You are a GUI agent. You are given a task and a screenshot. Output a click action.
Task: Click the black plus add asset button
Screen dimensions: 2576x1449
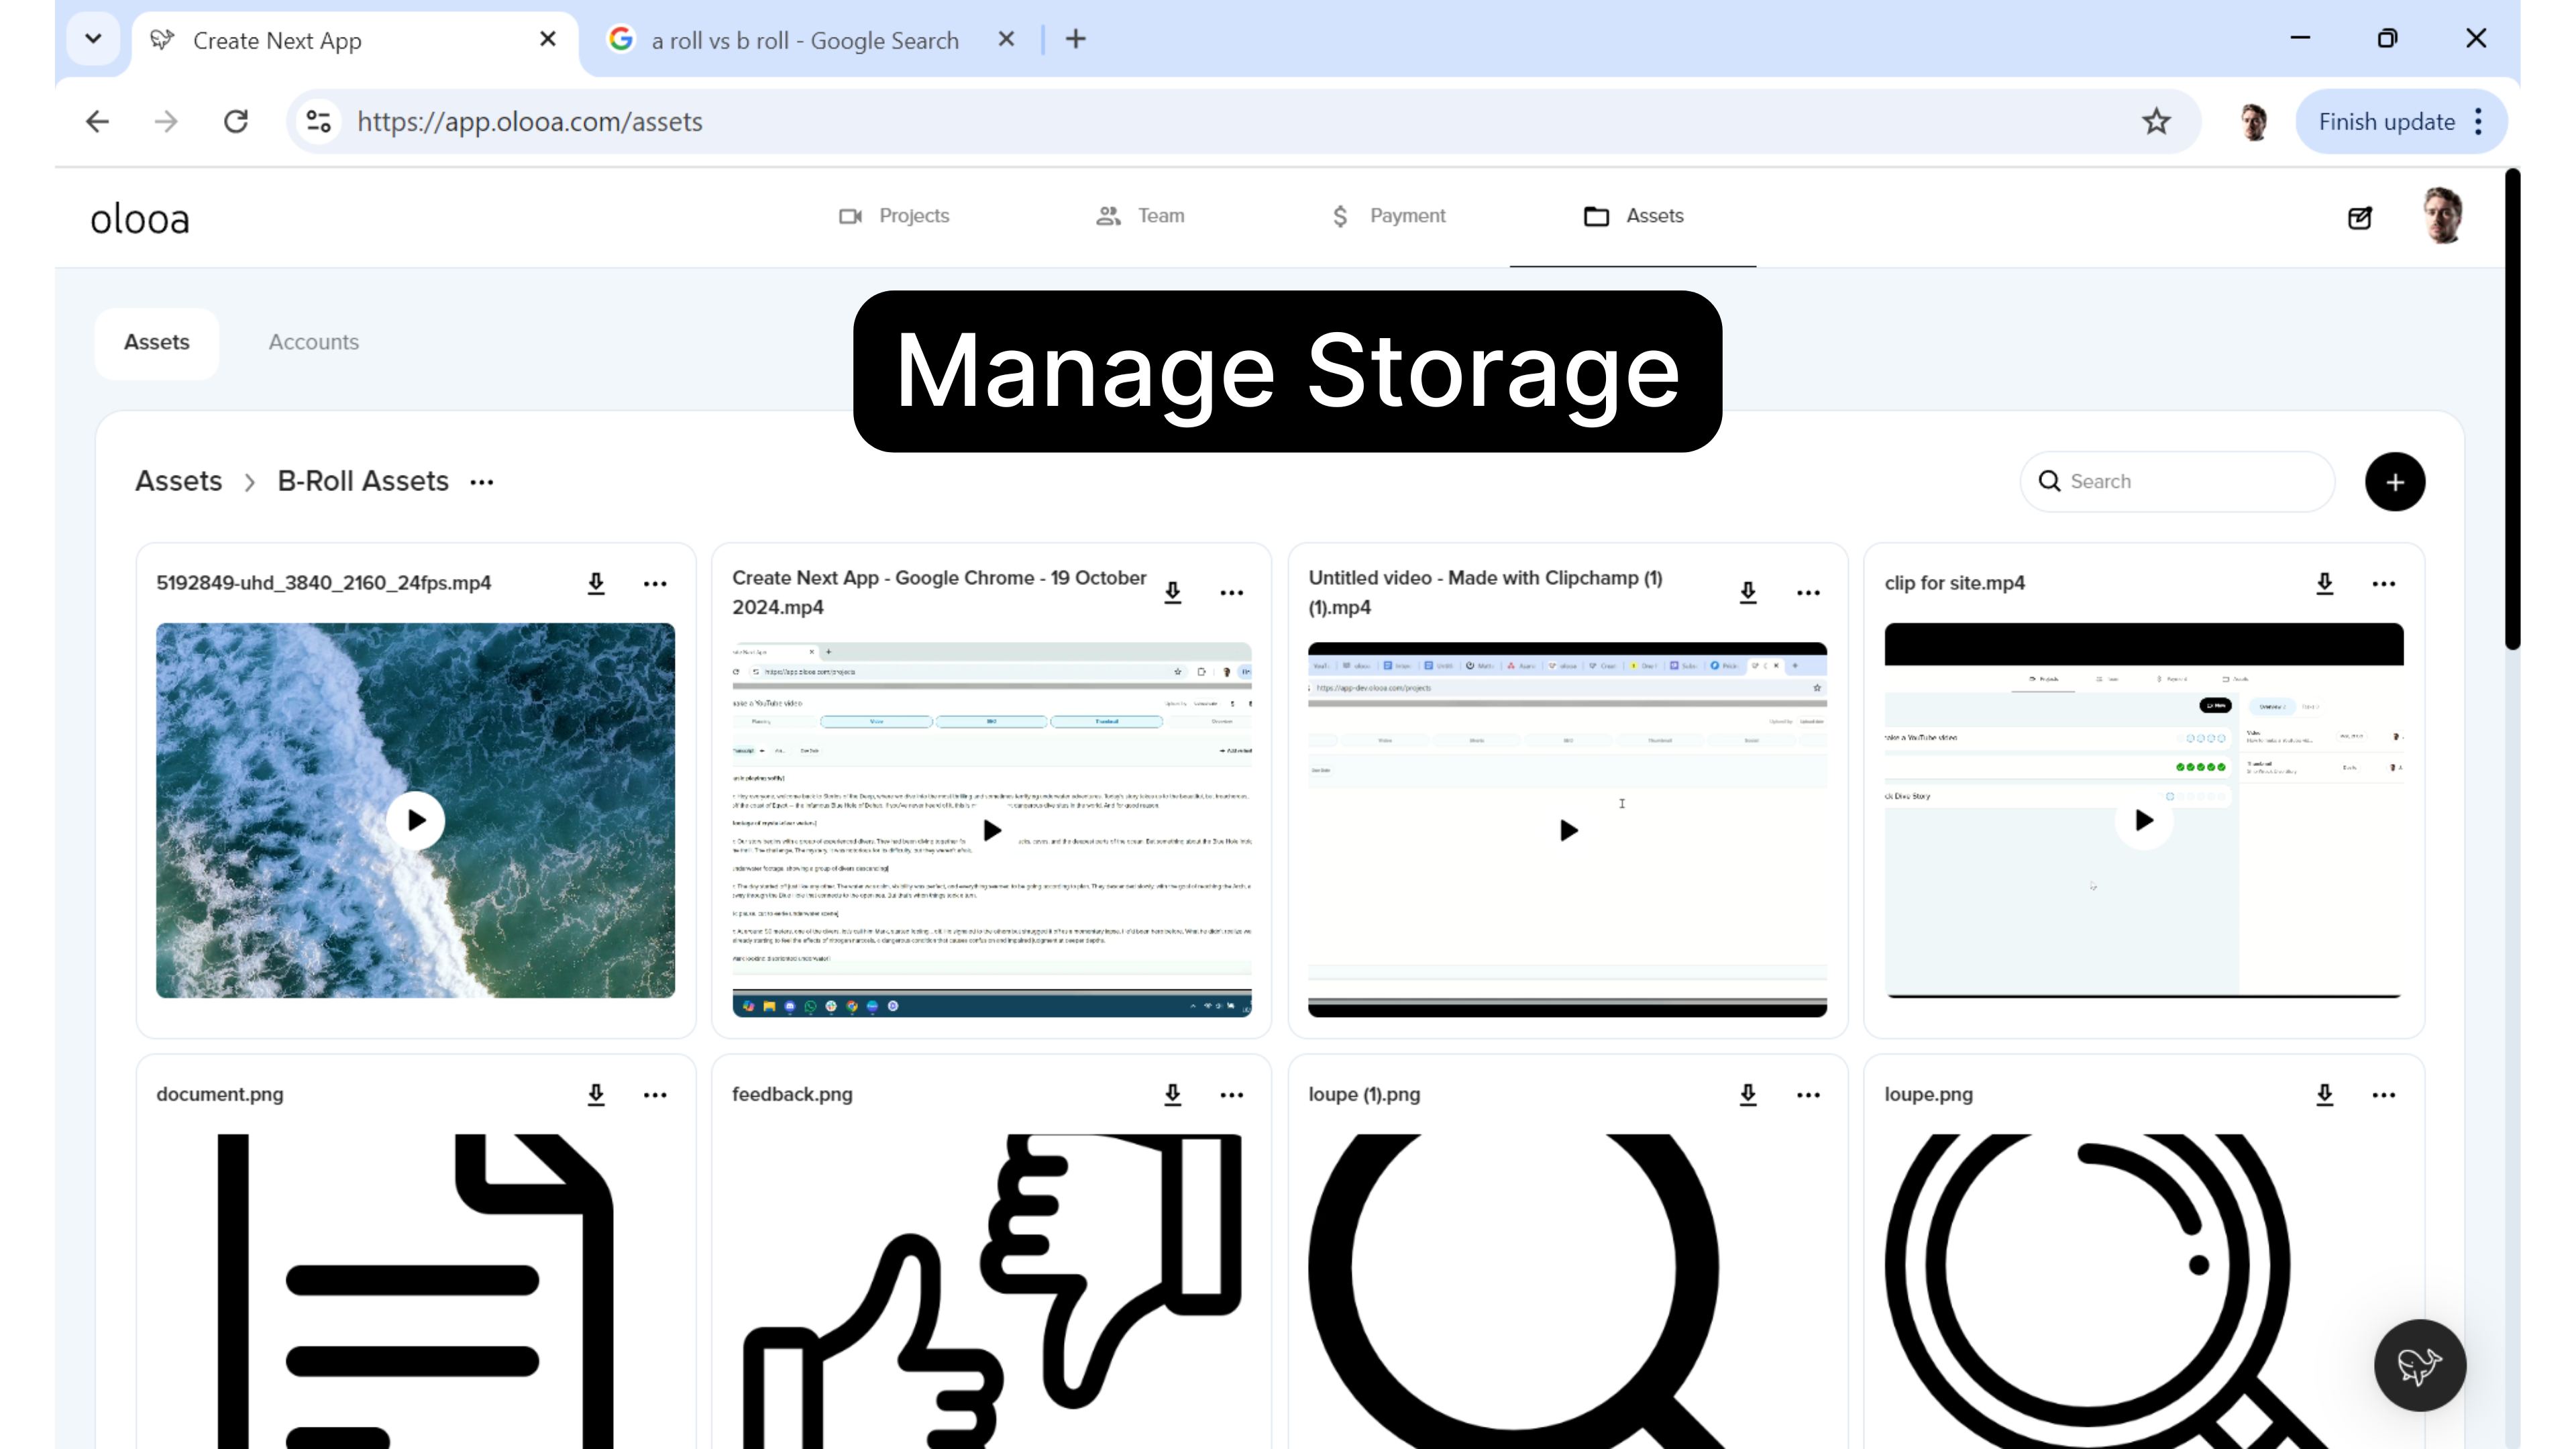(x=2394, y=482)
